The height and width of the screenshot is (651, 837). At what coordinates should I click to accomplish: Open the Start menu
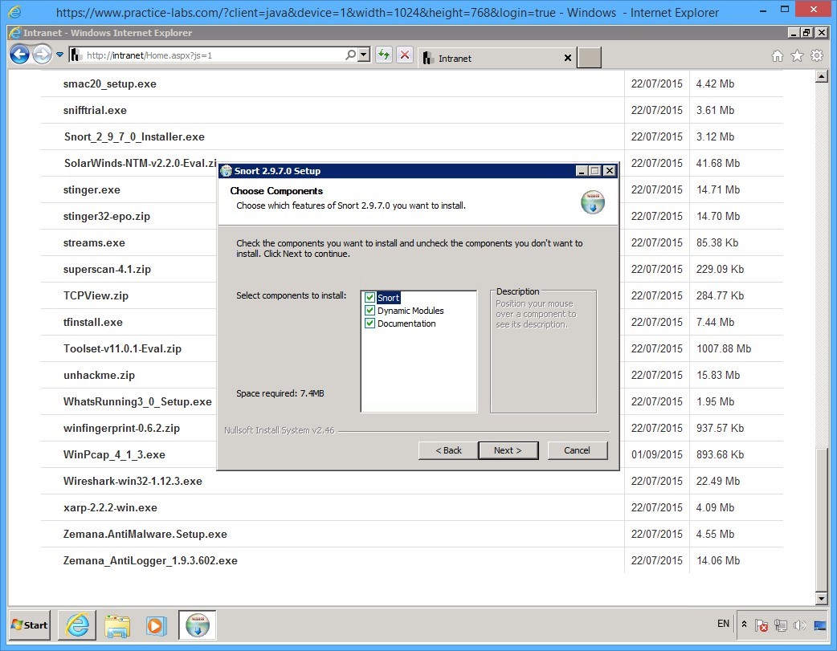28,625
